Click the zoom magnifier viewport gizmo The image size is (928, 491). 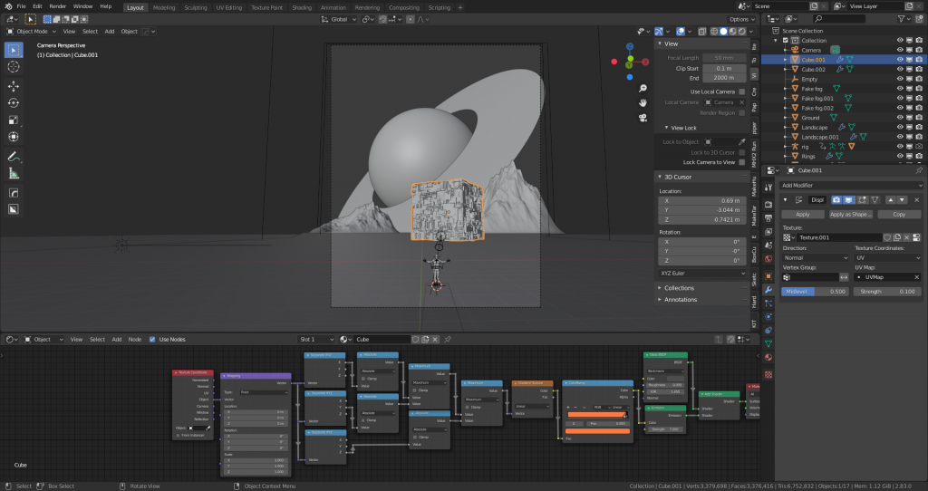pyautogui.click(x=643, y=89)
